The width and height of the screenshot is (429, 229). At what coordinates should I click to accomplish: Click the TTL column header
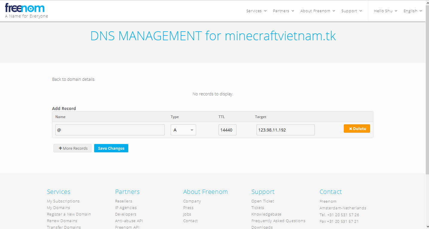pos(222,117)
